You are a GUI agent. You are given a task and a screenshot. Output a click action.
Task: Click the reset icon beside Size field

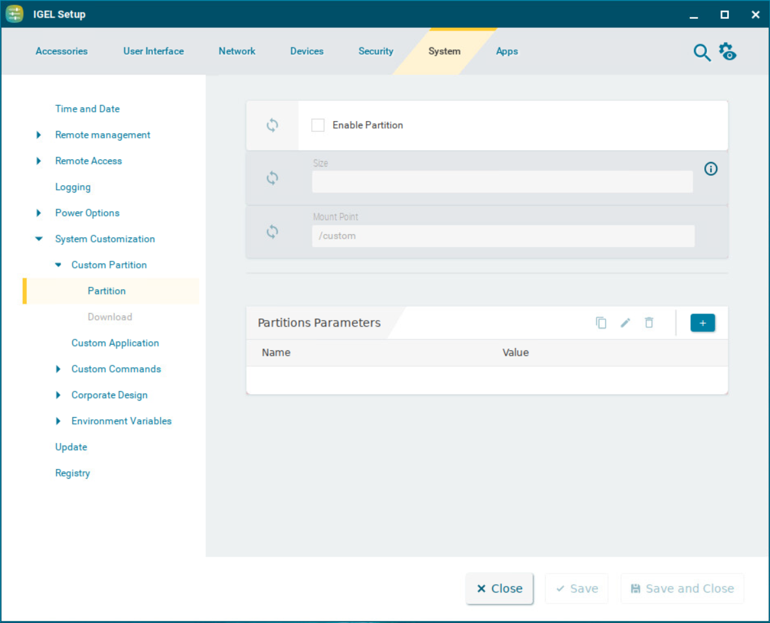(272, 178)
